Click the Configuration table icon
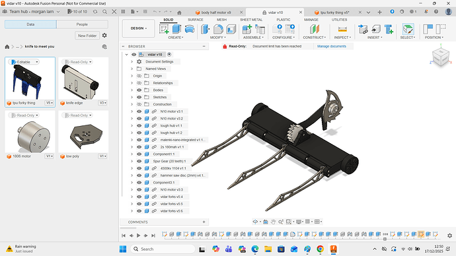456x256 pixels. click(290, 29)
